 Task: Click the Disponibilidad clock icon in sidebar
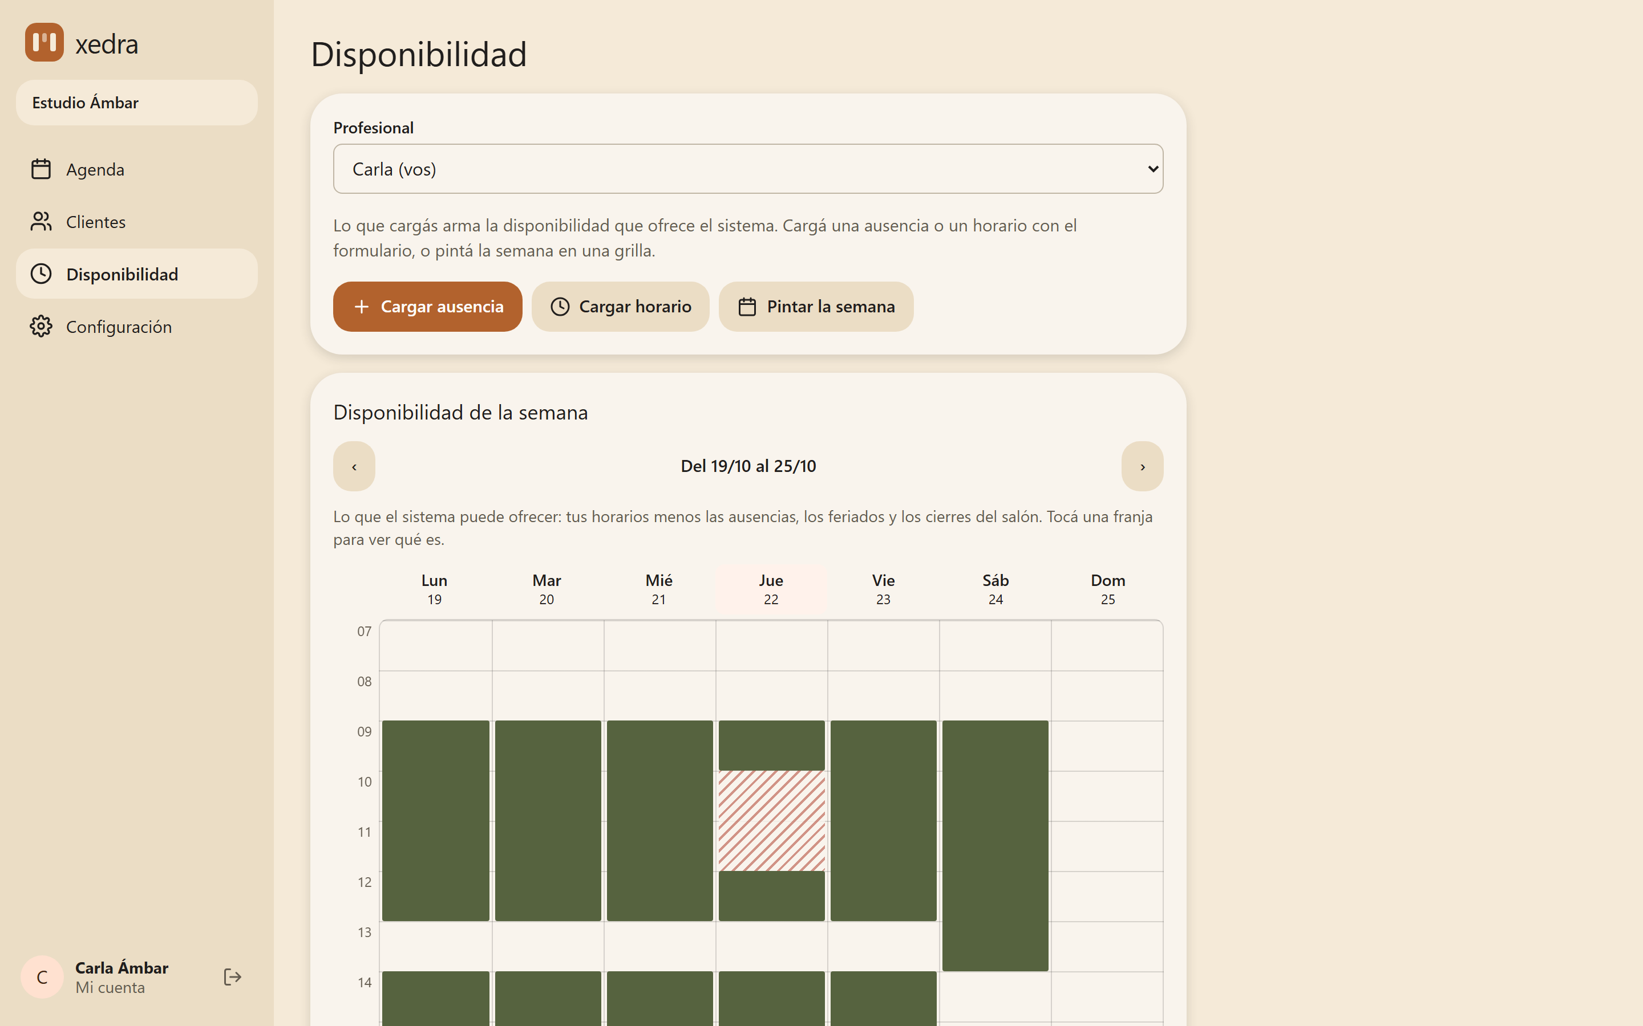click(x=41, y=274)
